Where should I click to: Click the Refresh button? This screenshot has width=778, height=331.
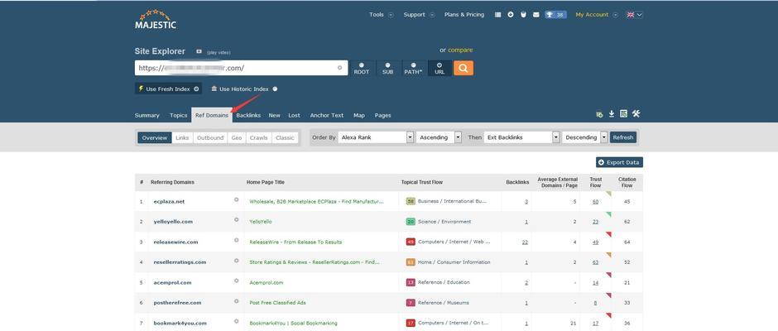point(623,137)
